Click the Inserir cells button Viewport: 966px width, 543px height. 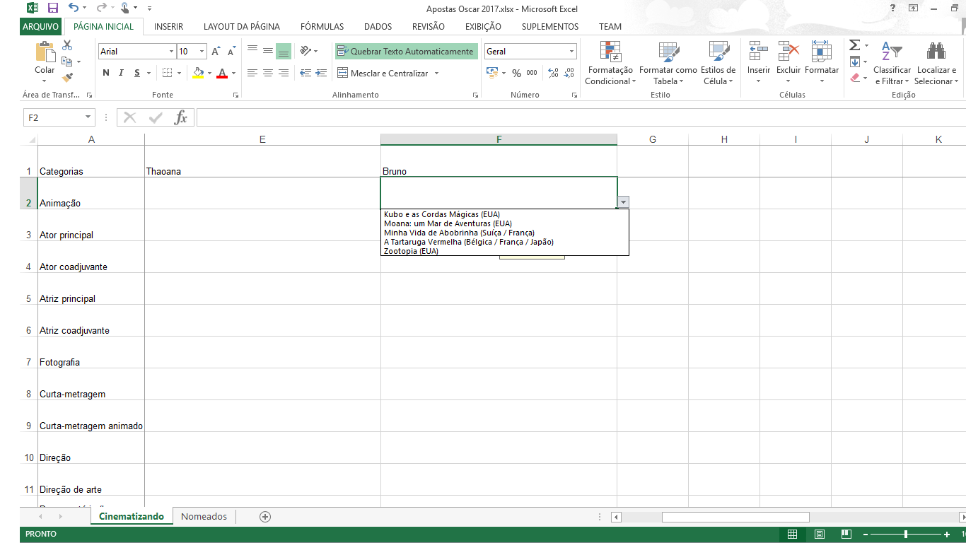759,64
